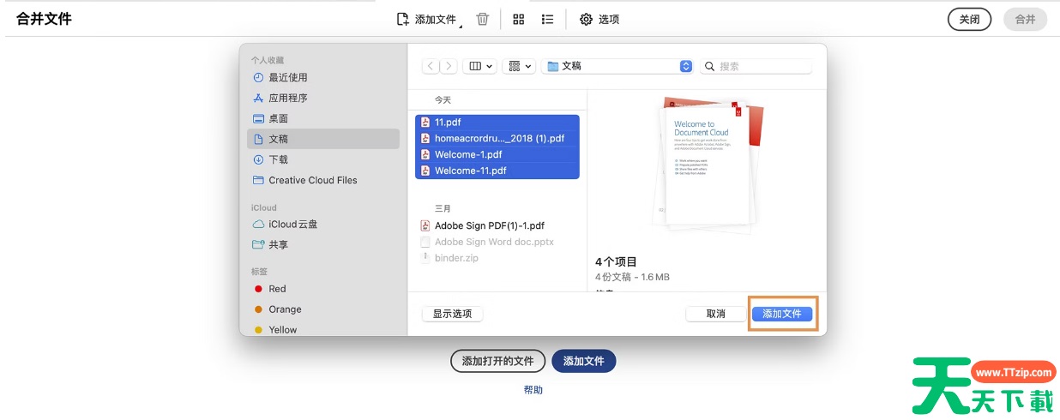Open 最近使用 in the sidebar
This screenshot has width=1060, height=420.
(x=287, y=77)
